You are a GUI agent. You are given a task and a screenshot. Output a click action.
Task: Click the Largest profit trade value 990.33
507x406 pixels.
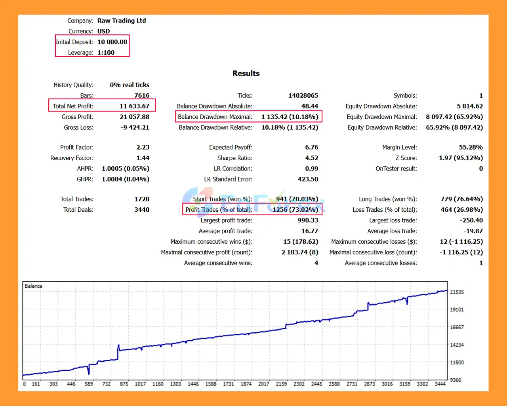(308, 220)
